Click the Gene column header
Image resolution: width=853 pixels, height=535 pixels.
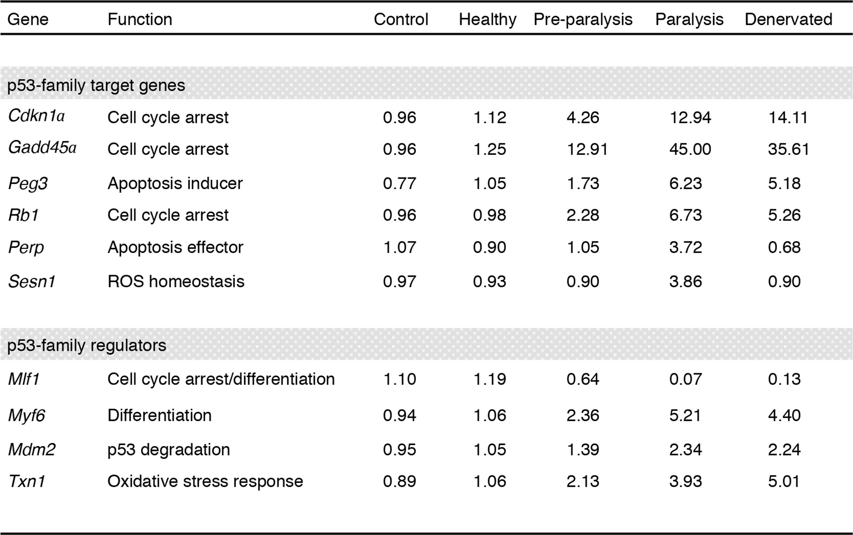tap(28, 19)
